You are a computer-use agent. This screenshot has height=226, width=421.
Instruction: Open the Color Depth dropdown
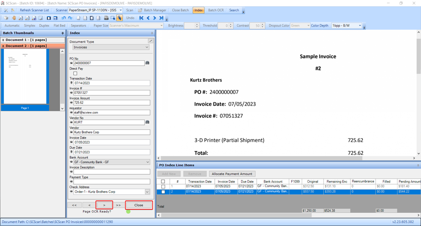coord(360,26)
